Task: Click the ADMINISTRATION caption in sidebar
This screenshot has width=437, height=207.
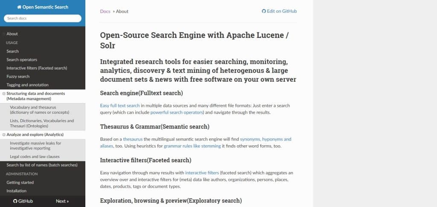Action: coord(22,174)
